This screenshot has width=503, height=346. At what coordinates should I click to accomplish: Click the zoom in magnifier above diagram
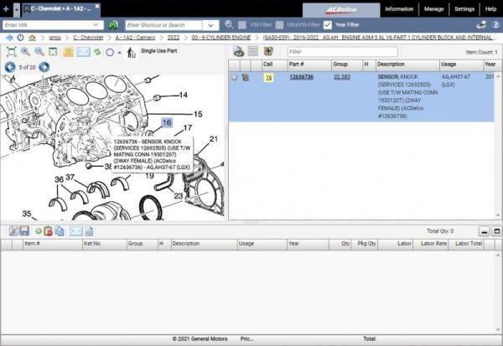[x=24, y=52]
